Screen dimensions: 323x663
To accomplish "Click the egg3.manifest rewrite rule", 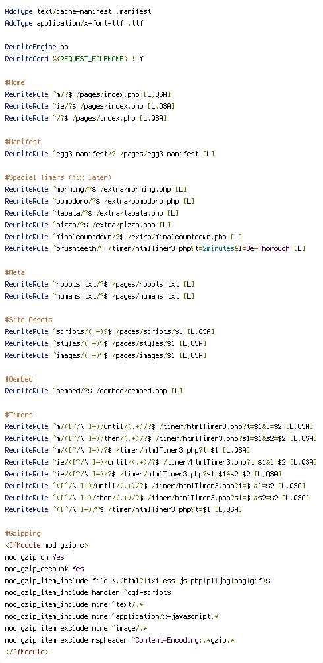I will (x=109, y=154).
